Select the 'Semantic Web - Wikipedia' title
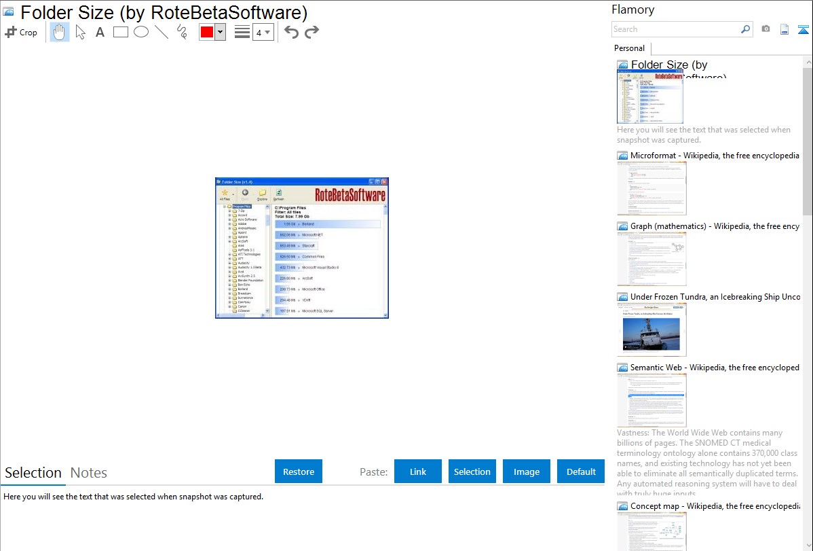 pyautogui.click(x=715, y=367)
